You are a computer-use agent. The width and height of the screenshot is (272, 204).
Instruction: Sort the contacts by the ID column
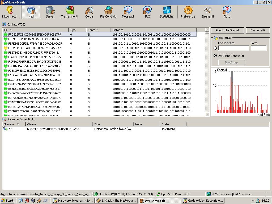(35, 30)
